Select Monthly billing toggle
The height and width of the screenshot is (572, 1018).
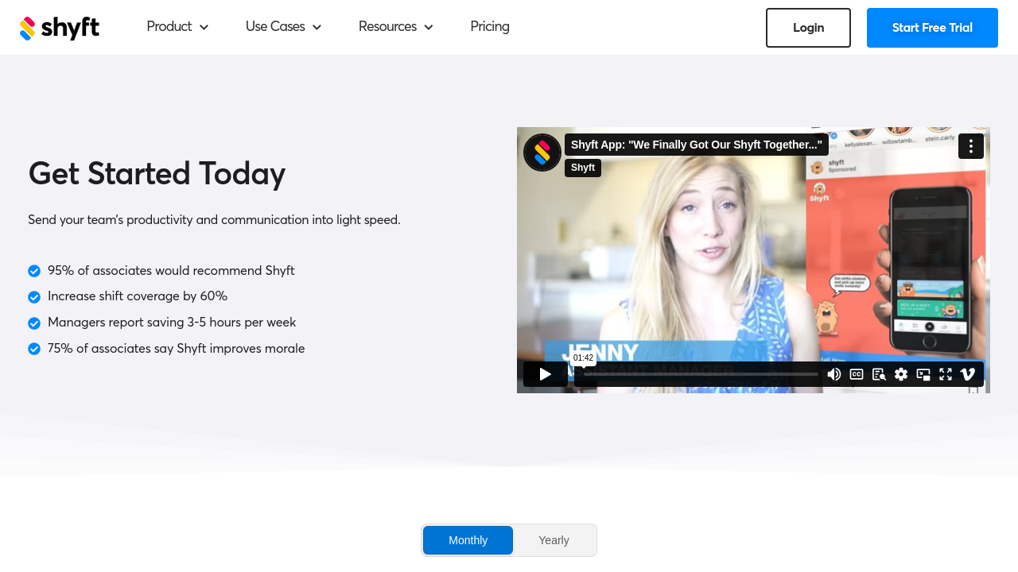click(468, 540)
